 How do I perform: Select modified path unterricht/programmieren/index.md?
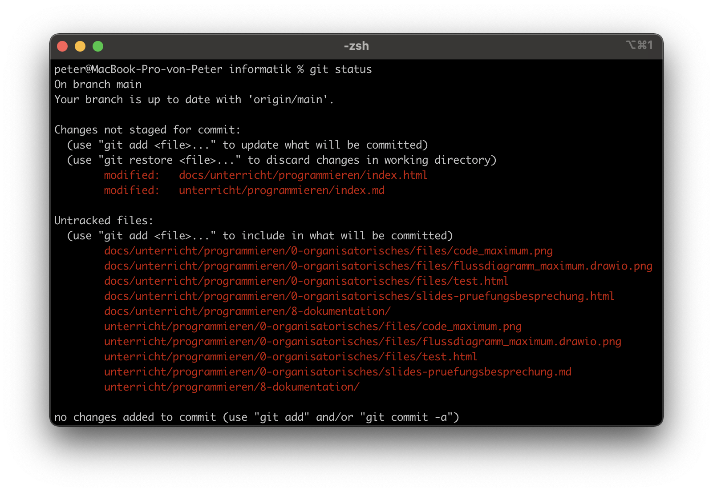(x=281, y=190)
